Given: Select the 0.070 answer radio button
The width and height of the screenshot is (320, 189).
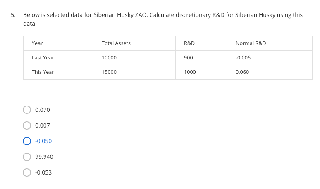Looking at the screenshot, I should click(27, 110).
